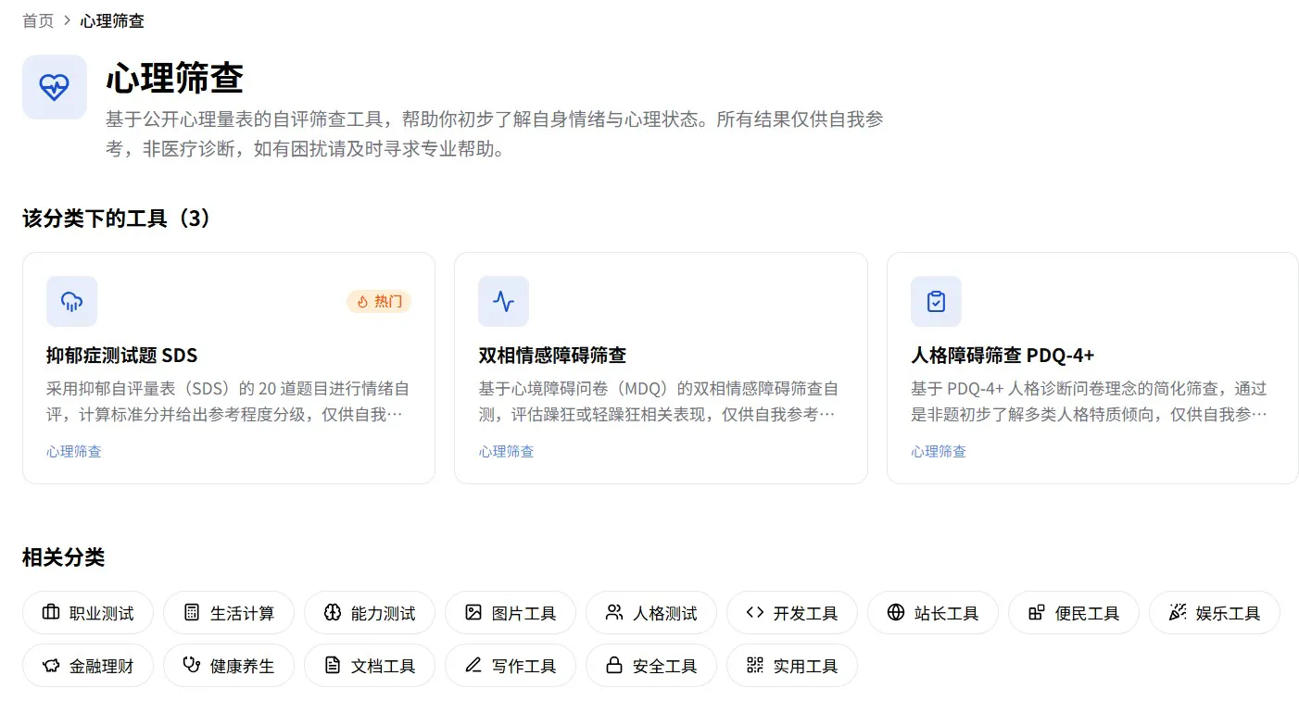
Task: Click the globe icon in 站长工具
Action: 896,612
